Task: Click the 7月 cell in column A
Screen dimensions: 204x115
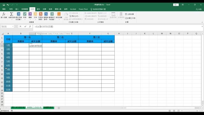Action: pyautogui.click(x=8, y=70)
